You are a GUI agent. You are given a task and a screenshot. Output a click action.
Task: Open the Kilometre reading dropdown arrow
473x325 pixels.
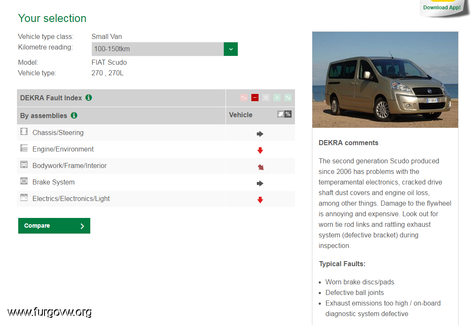pyautogui.click(x=231, y=49)
